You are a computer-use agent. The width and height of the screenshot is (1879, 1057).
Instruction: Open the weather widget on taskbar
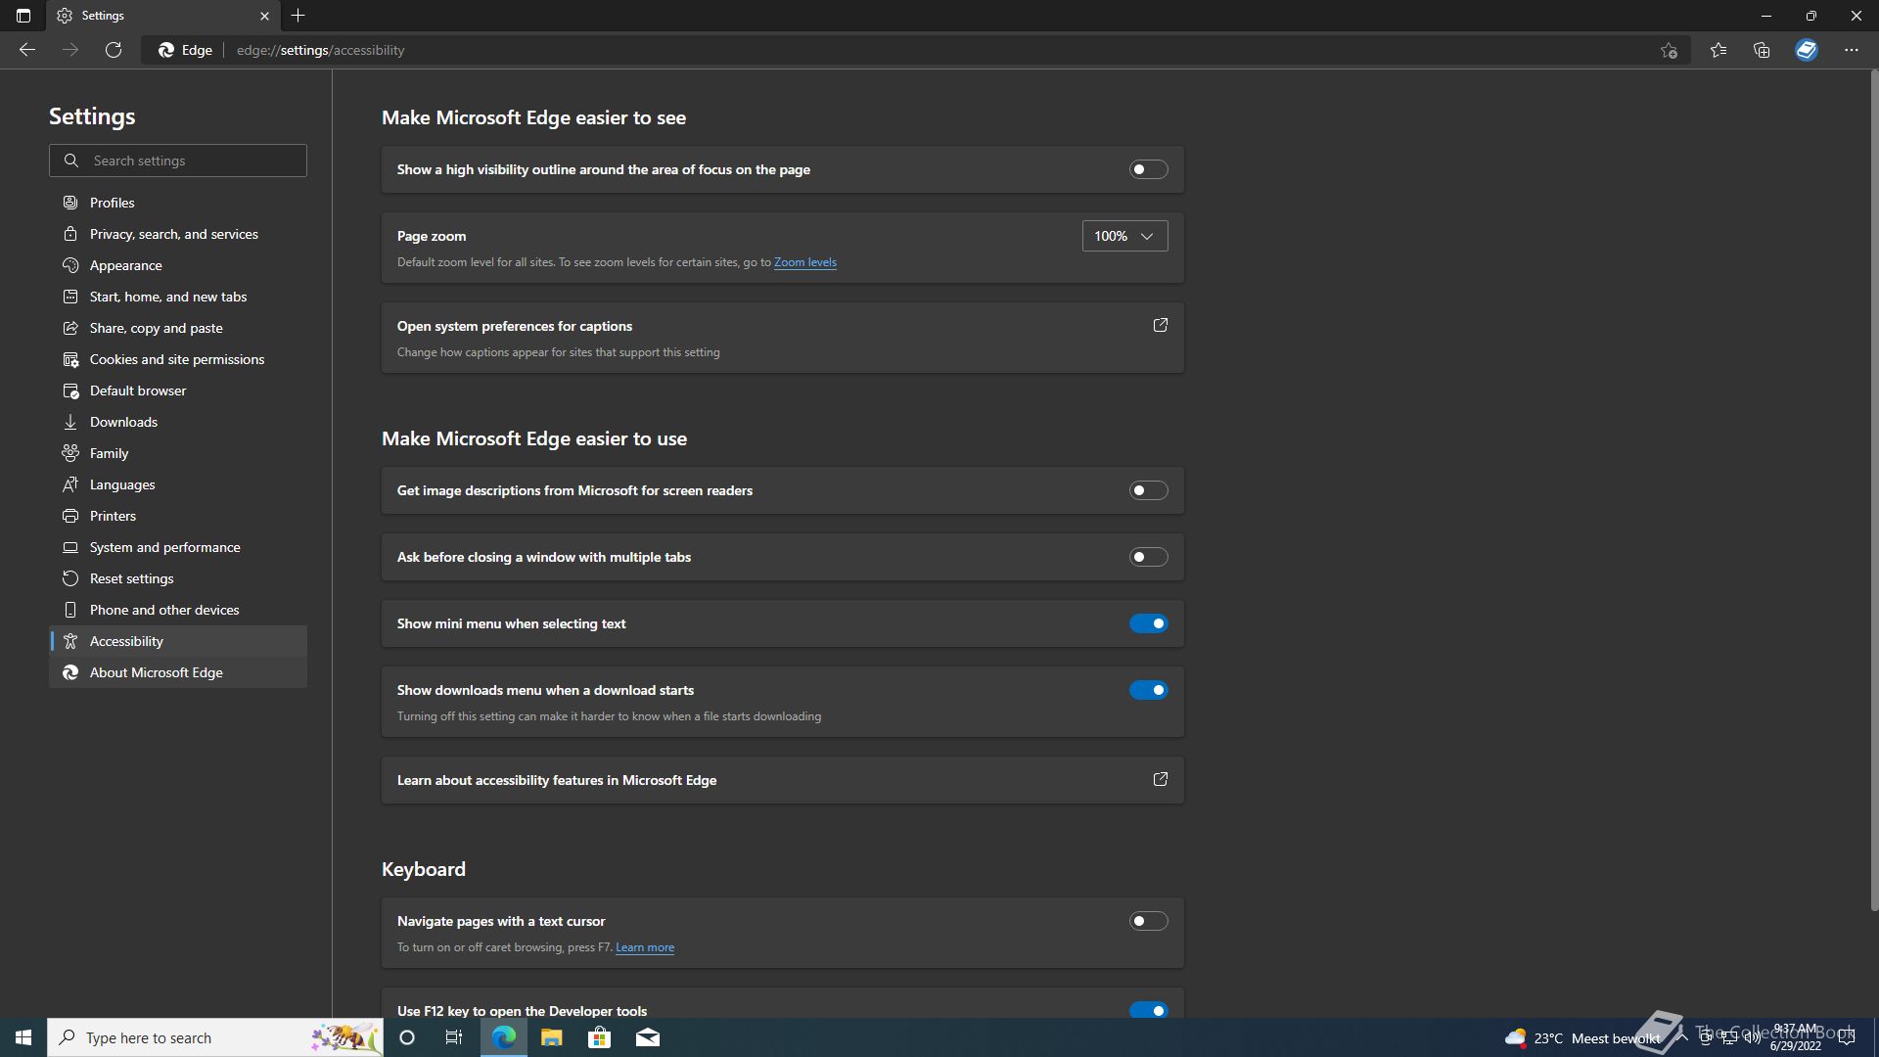tap(1582, 1037)
